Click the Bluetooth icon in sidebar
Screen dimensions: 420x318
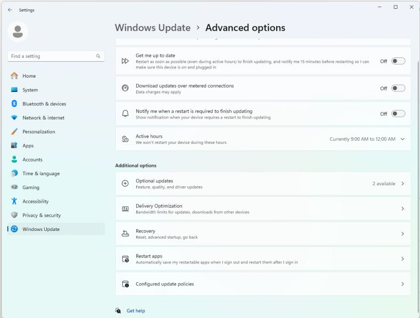click(x=14, y=104)
